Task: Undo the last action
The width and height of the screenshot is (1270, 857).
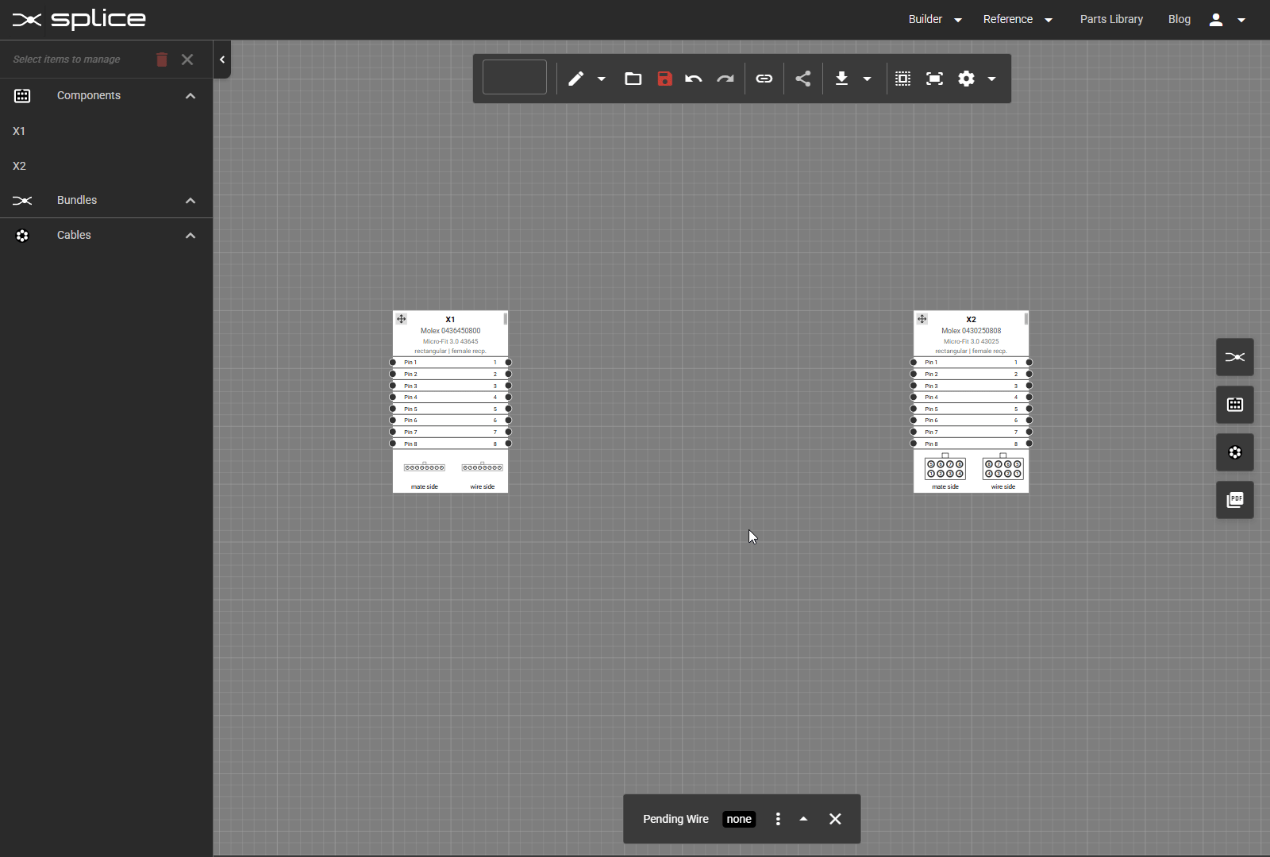Action: pyautogui.click(x=692, y=79)
